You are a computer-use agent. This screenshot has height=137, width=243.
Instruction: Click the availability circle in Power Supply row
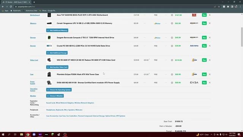click(x=172, y=83)
